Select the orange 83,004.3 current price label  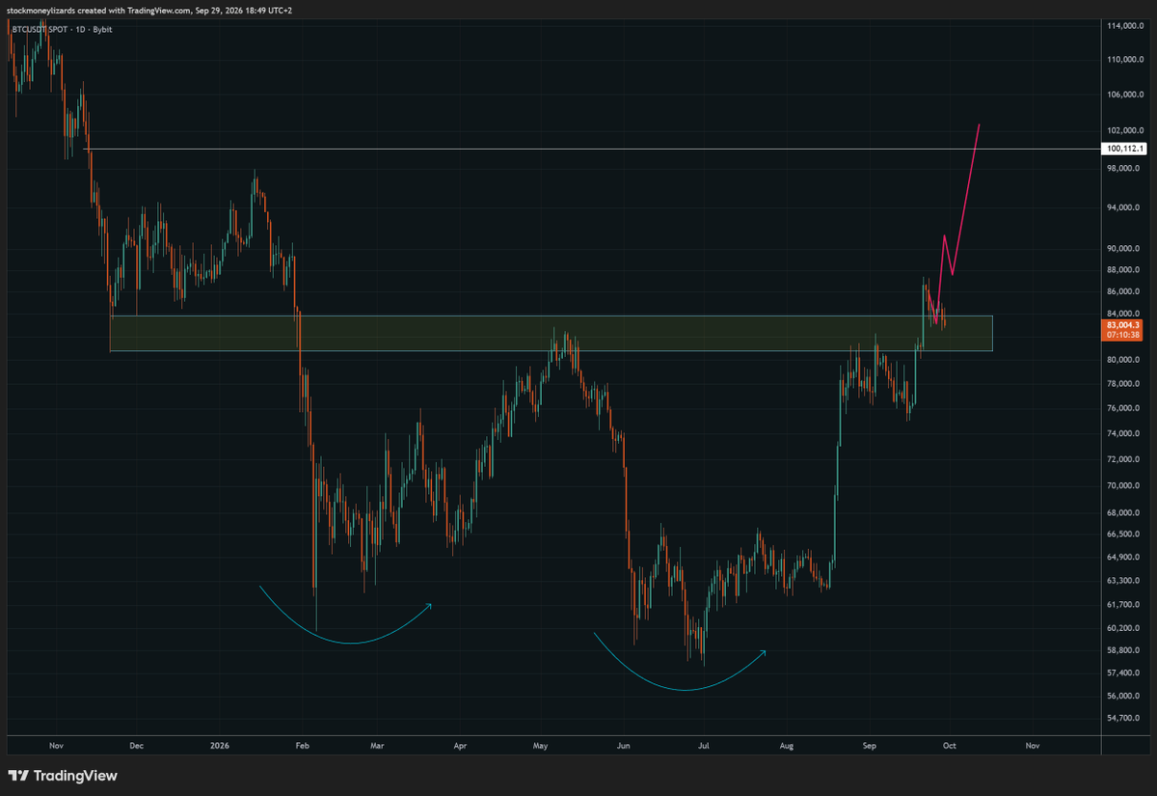coord(1124,325)
